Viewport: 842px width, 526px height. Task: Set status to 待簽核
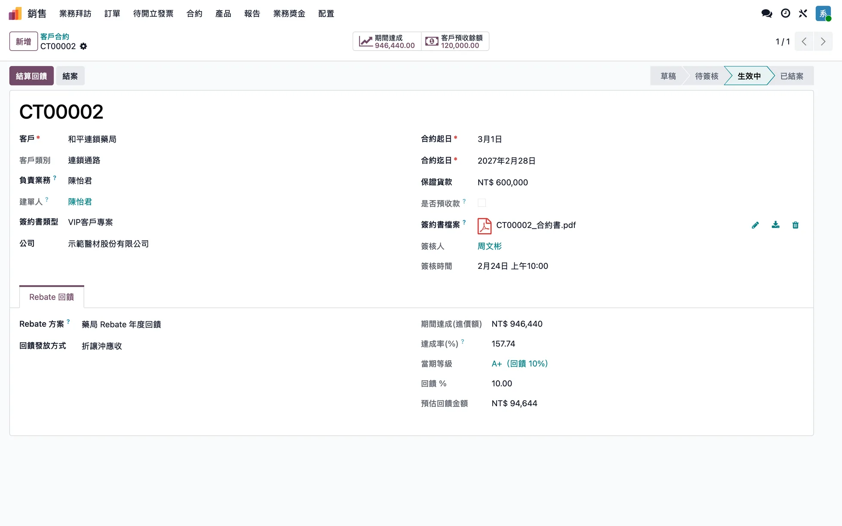(x=707, y=76)
